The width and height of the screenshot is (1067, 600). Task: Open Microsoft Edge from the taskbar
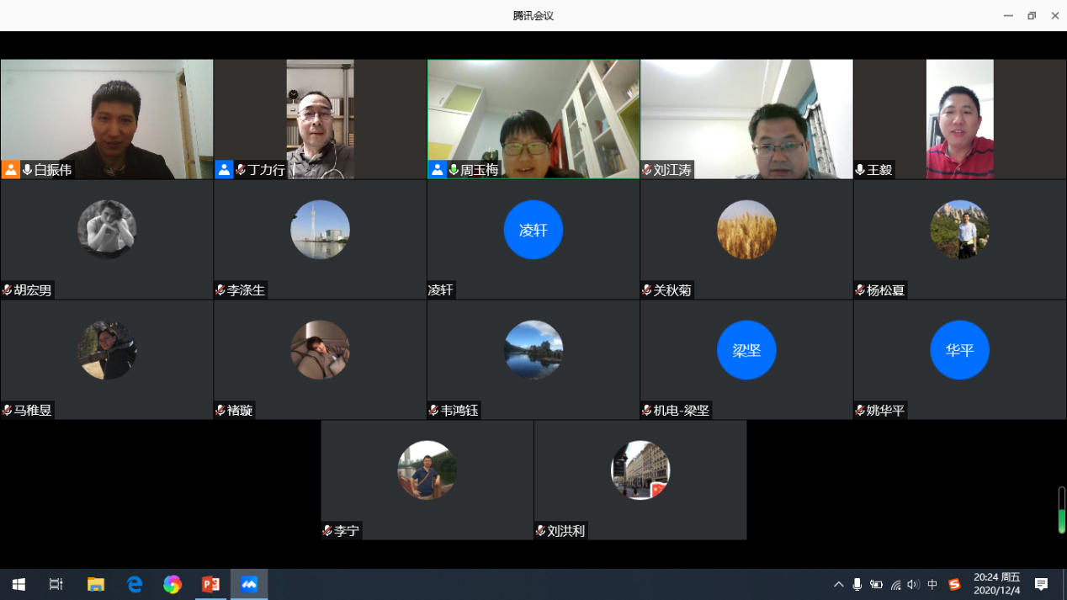[x=135, y=584]
